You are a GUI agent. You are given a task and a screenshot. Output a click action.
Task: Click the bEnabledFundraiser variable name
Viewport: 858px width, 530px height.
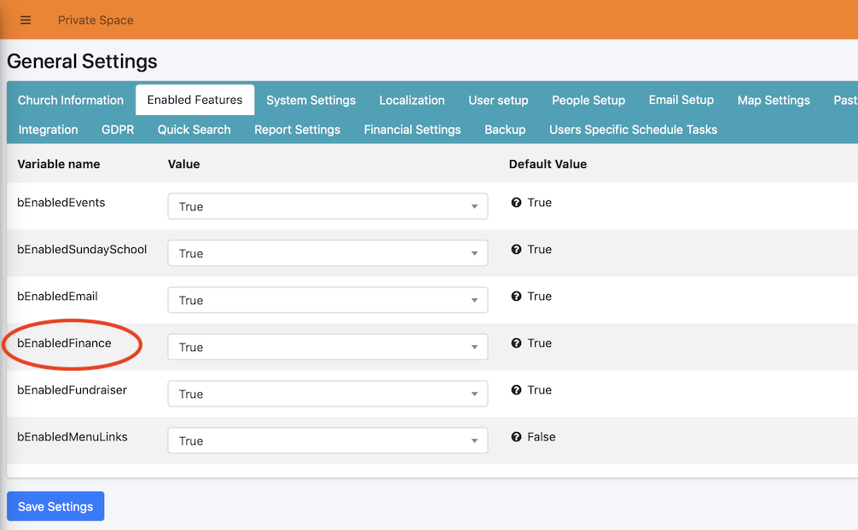[72, 390]
